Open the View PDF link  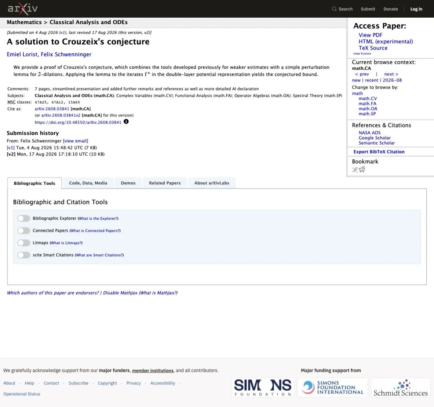[x=371, y=35]
